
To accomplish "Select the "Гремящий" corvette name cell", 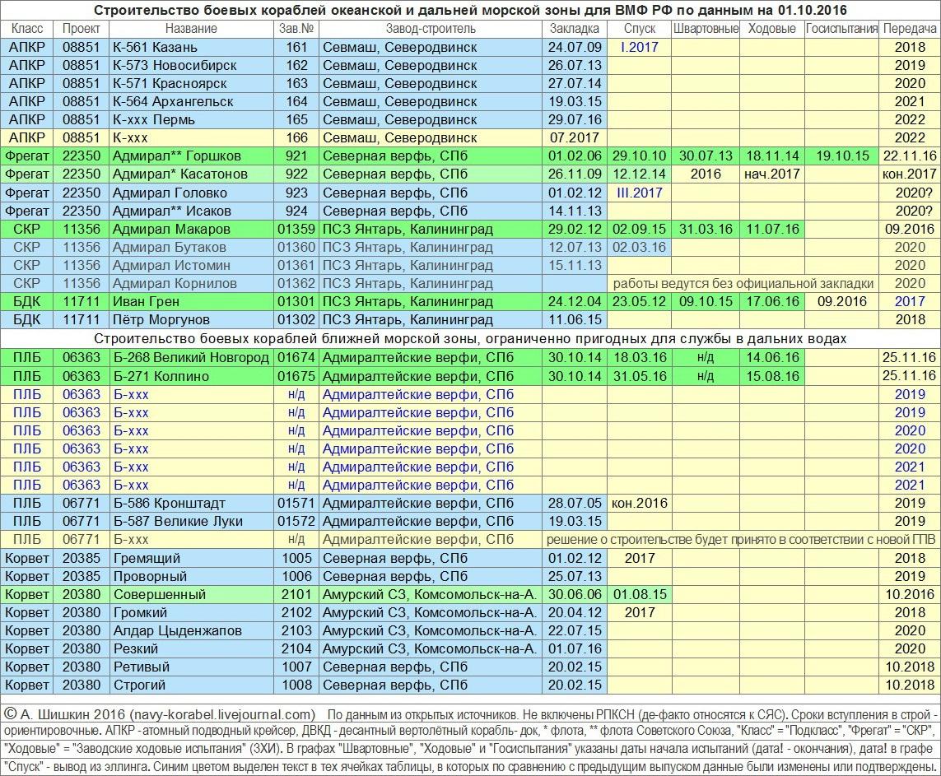I will pyautogui.click(x=147, y=558).
